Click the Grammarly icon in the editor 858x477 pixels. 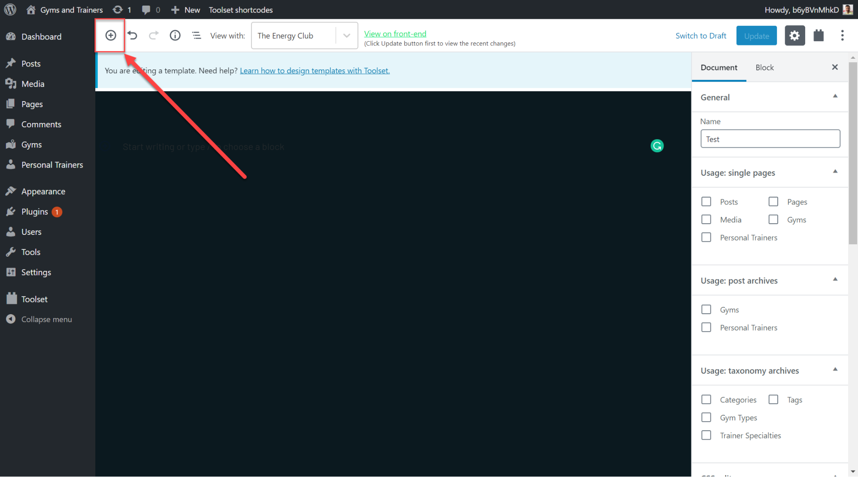[x=657, y=146]
